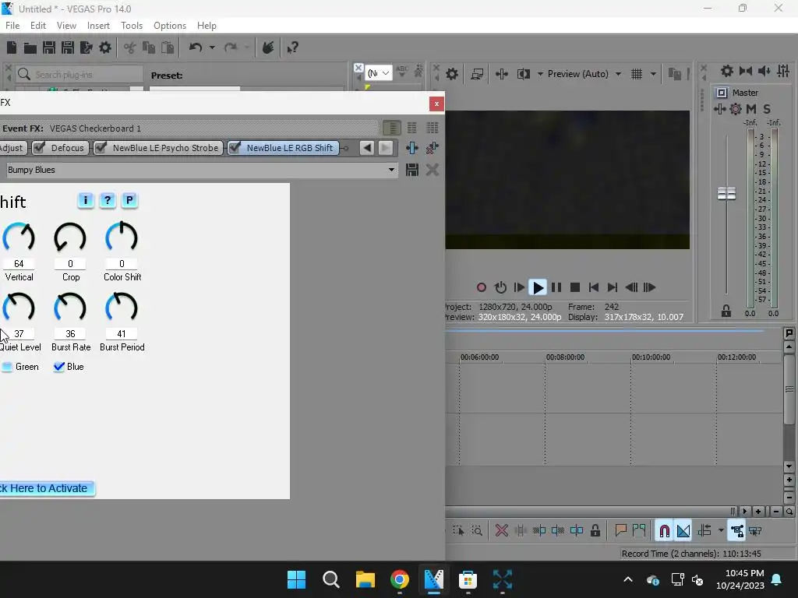Viewport: 798px width, 598px height.
Task: Click Here to Activate the plug-in
Action: 47,488
